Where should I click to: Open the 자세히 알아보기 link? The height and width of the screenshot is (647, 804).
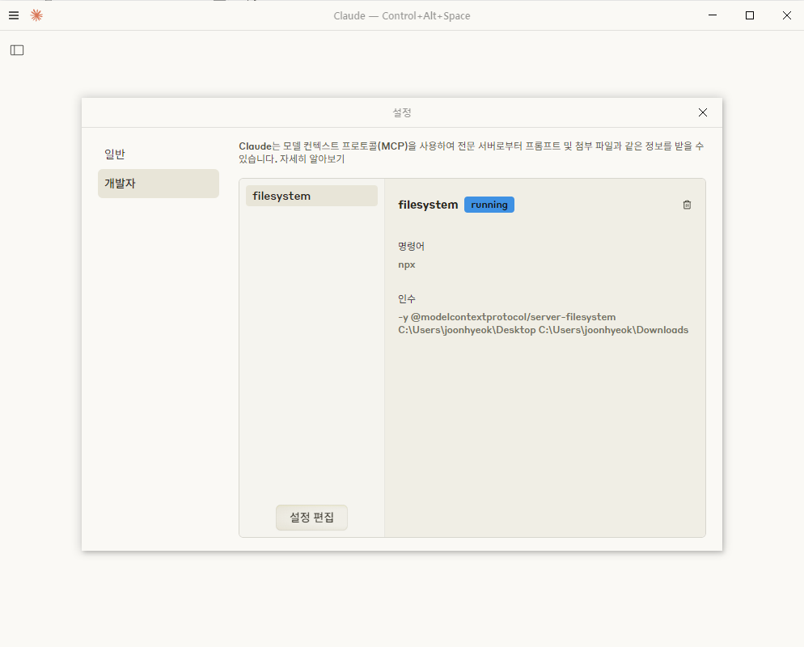[x=311, y=159]
